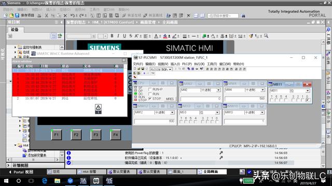Expand the 监控与强制表 tree node

pyautogui.click(x=15, y=47)
